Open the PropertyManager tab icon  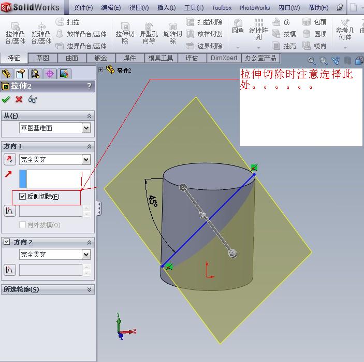click(20, 74)
